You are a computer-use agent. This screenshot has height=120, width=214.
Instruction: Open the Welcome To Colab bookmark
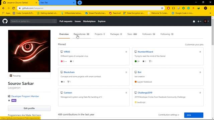pos(158,13)
